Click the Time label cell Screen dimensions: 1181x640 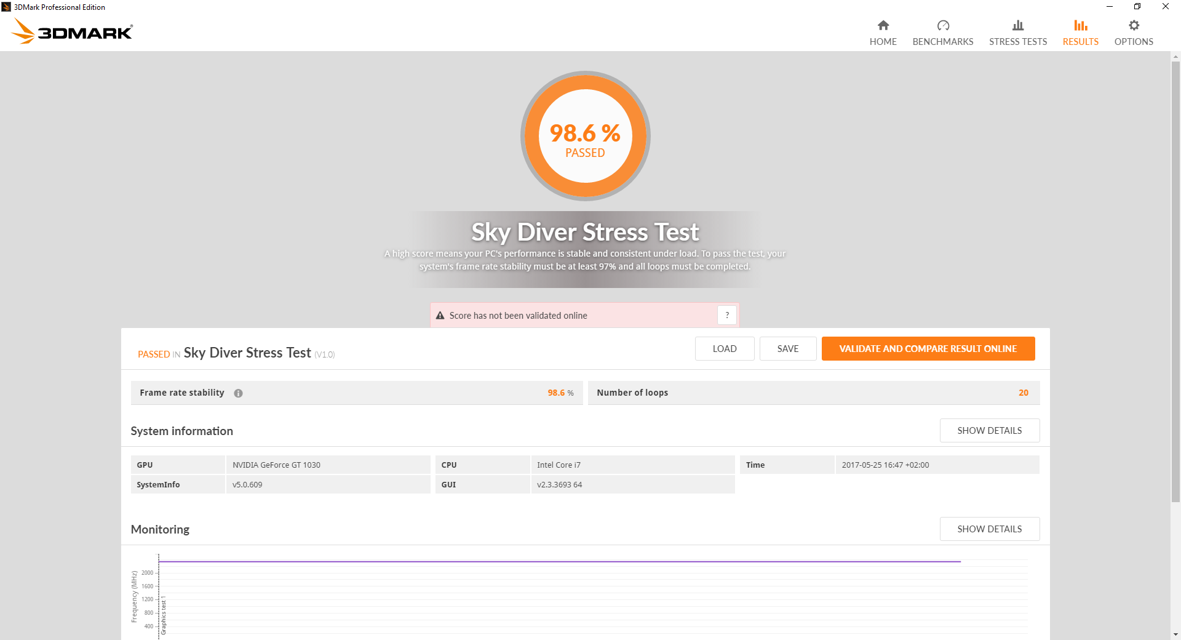(x=787, y=465)
